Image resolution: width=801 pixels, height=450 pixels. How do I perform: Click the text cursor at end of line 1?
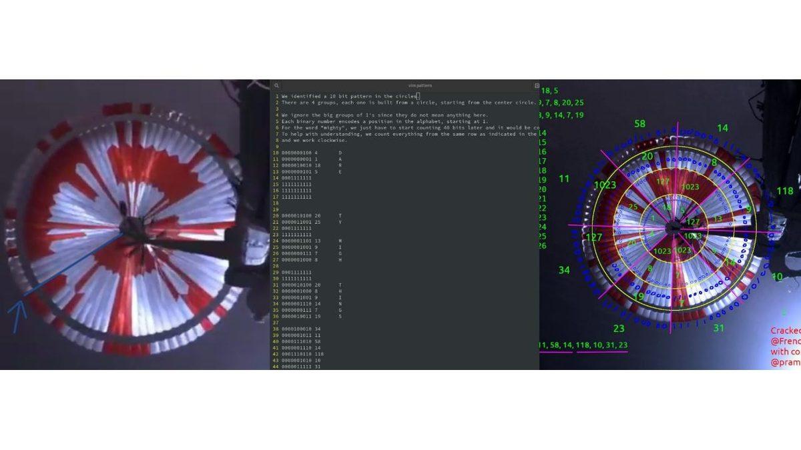click(417, 96)
